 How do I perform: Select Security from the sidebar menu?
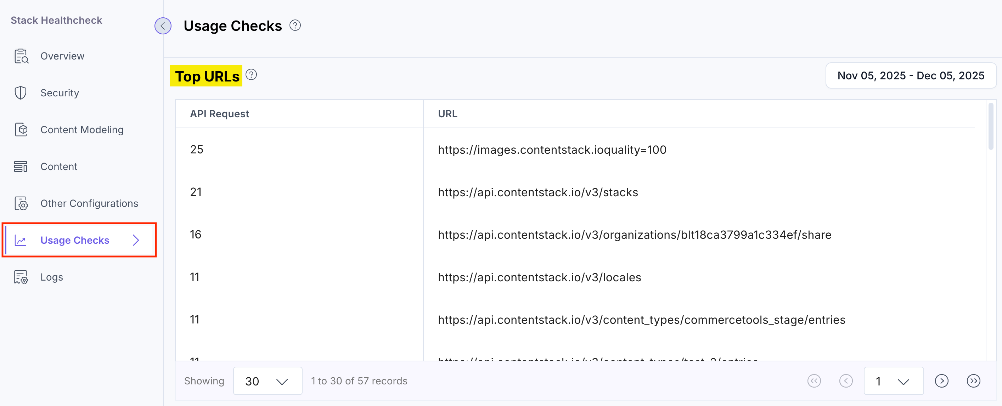[x=60, y=92]
